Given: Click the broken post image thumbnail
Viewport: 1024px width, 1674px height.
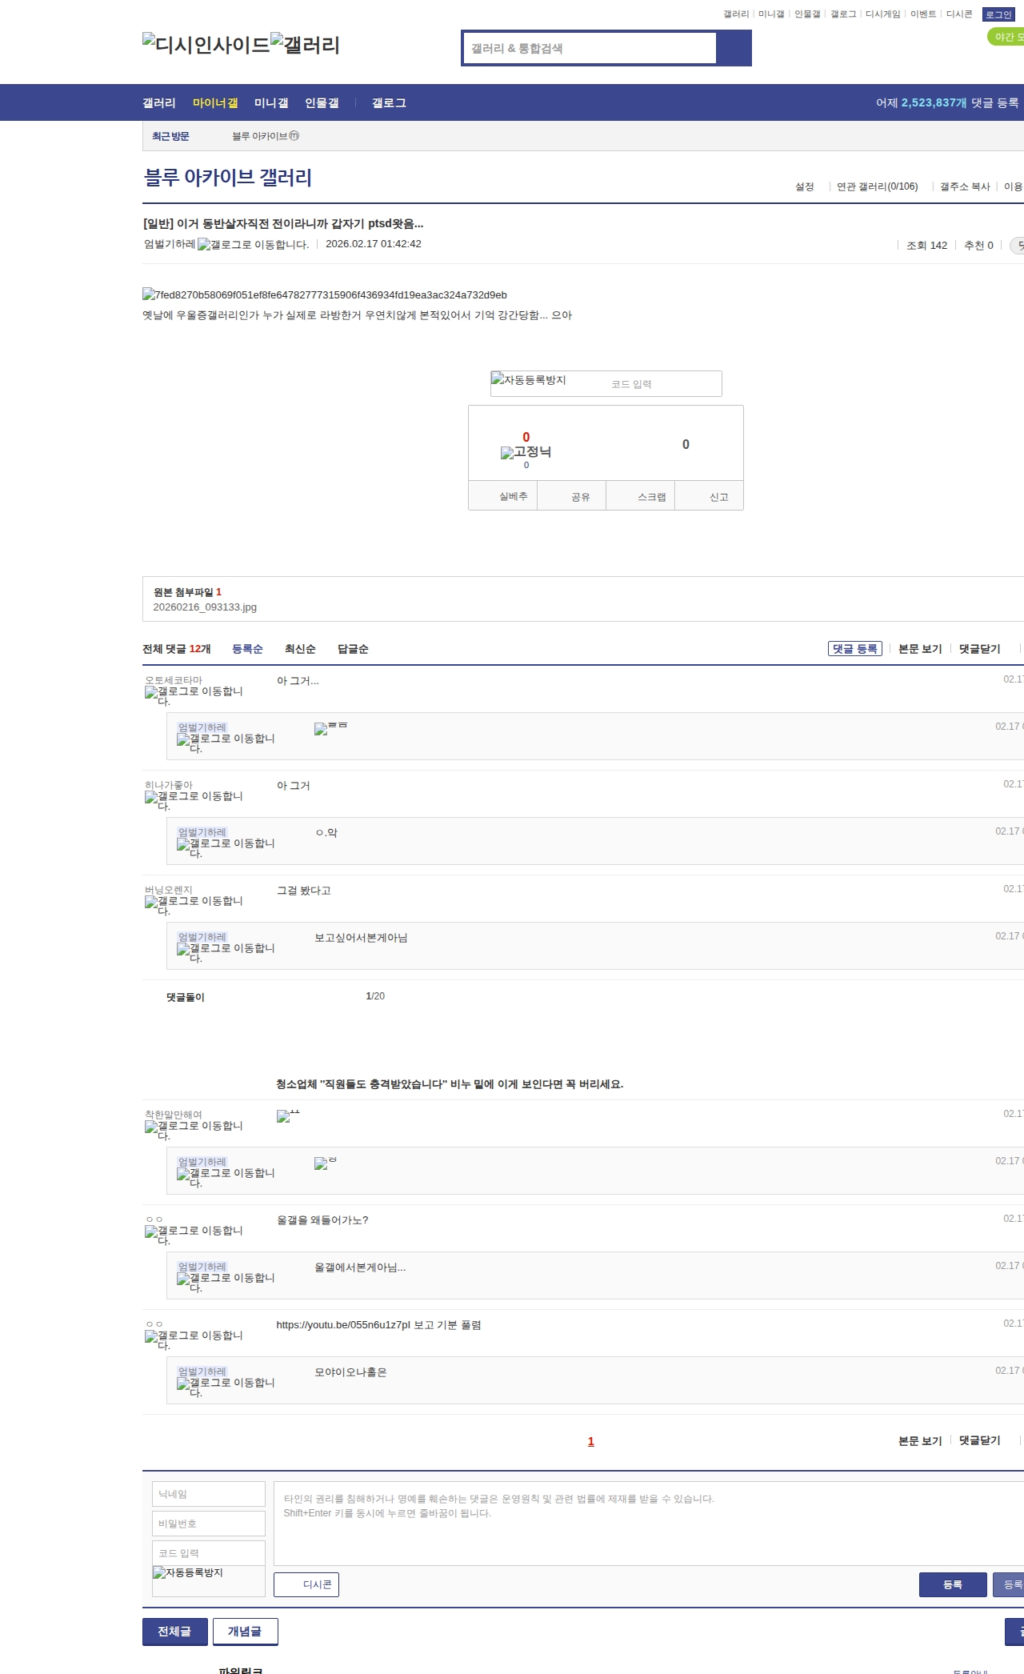Looking at the screenshot, I should pyautogui.click(x=324, y=295).
